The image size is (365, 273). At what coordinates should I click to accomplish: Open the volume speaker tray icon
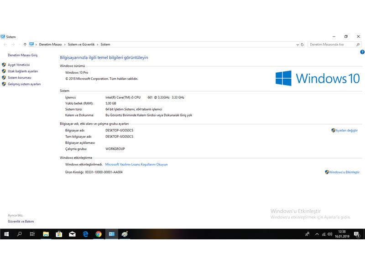click(x=329, y=234)
